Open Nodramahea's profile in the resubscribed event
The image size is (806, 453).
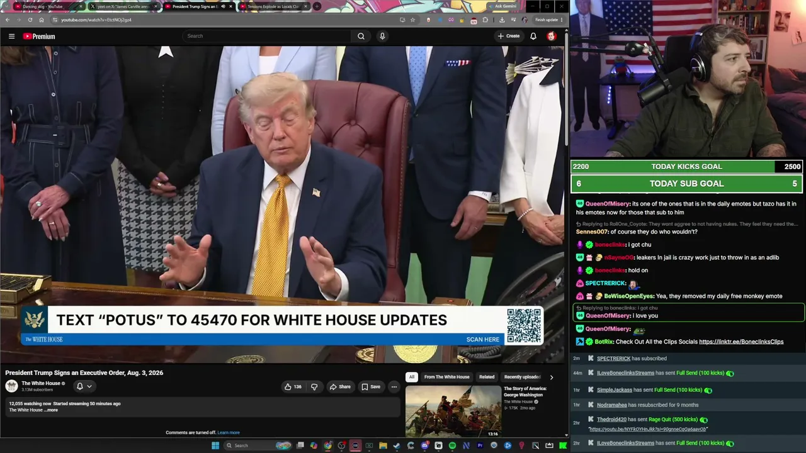(x=612, y=405)
